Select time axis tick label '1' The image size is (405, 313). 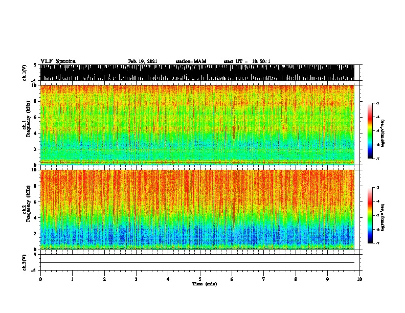[72, 279]
